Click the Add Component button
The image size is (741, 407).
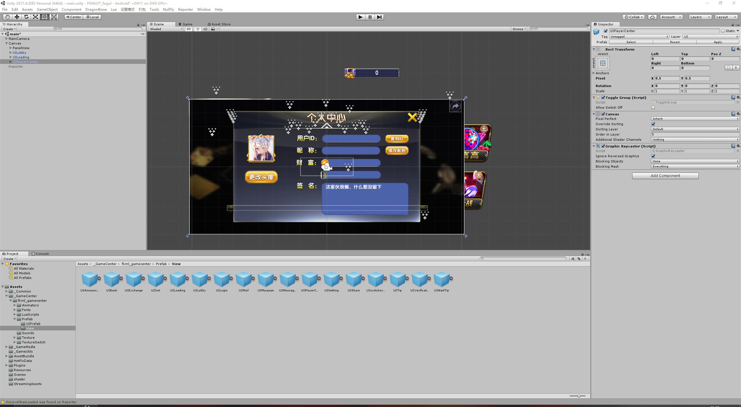[x=665, y=176]
